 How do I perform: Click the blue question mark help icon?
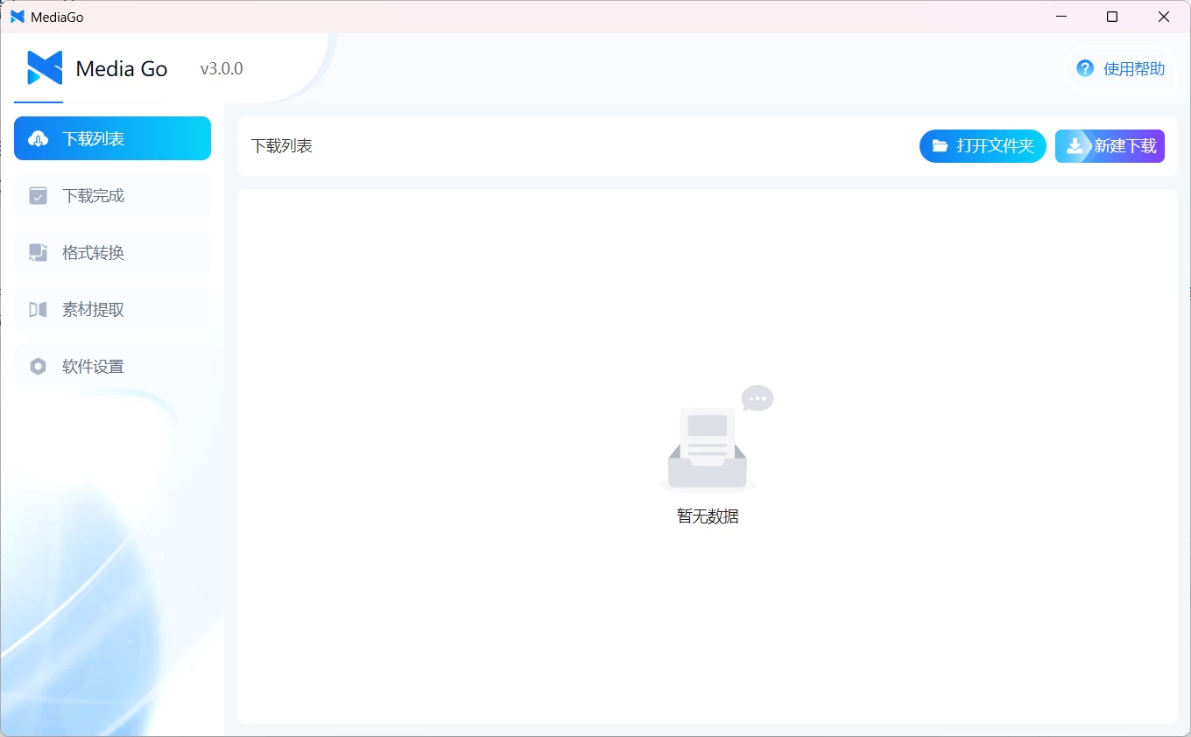pos(1083,67)
